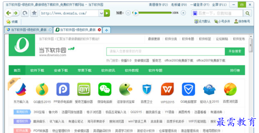
Task: Click the QQ电脑管家 app icon
Action: 188,89
